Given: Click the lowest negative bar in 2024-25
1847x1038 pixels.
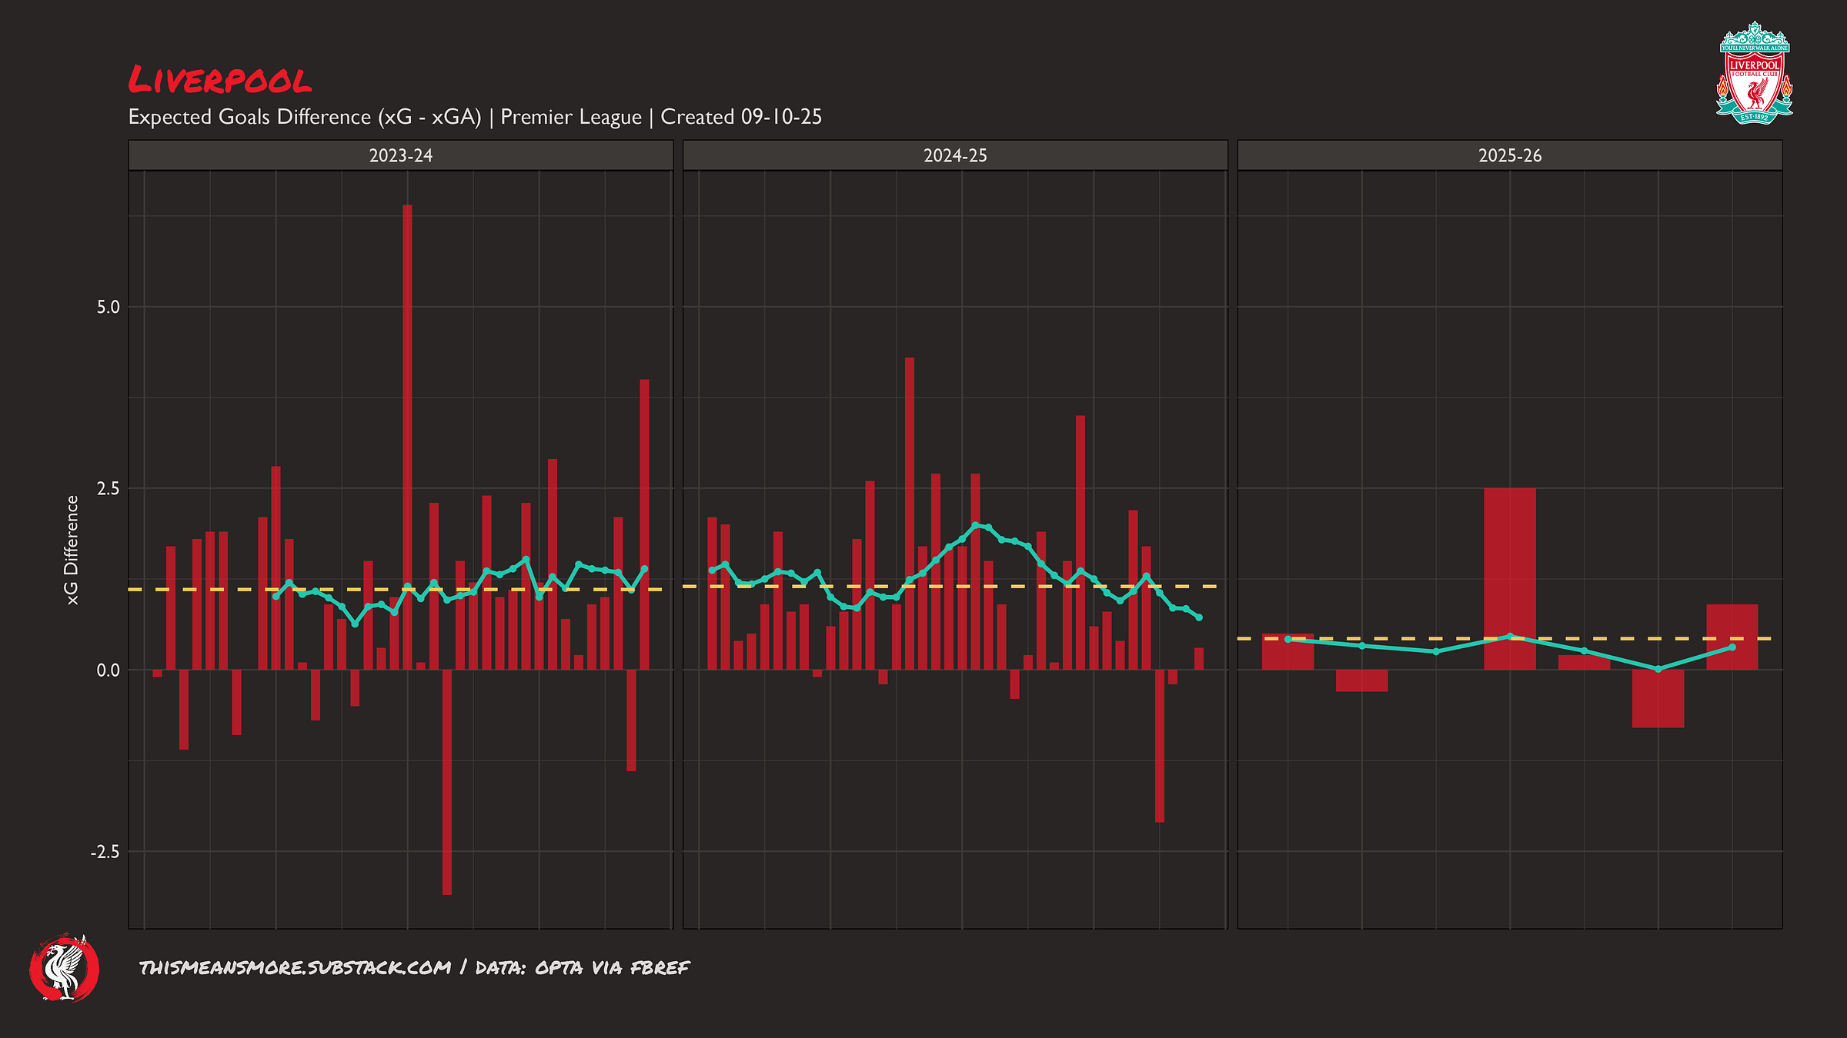Looking at the screenshot, I should [1159, 746].
